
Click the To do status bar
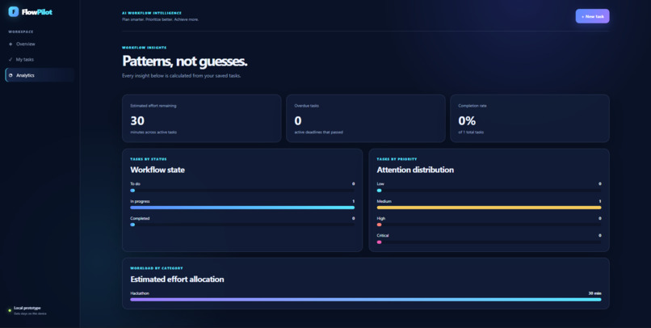242,191
